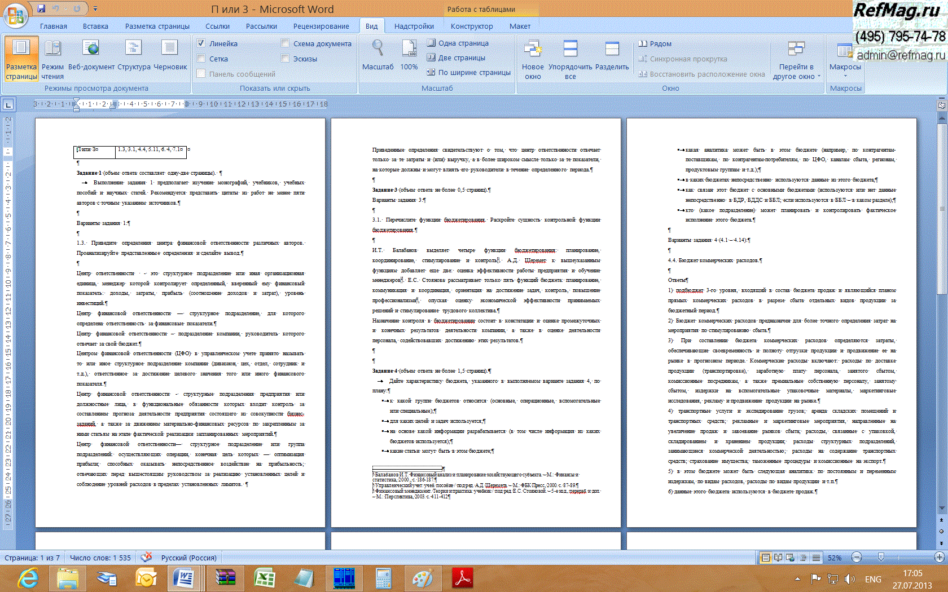Switch to the Рецензирование tab
948x592 pixels.
pos(321,26)
